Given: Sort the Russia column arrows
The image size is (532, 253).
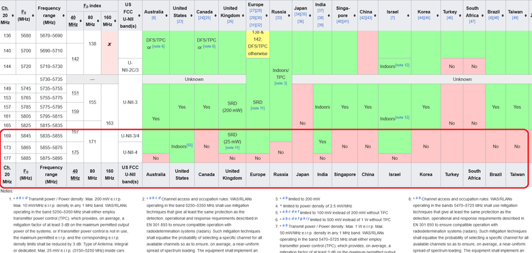Looking at the screenshot, I should point(289,16).
